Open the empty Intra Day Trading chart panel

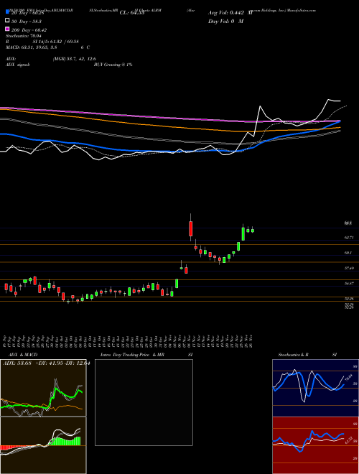(144, 402)
